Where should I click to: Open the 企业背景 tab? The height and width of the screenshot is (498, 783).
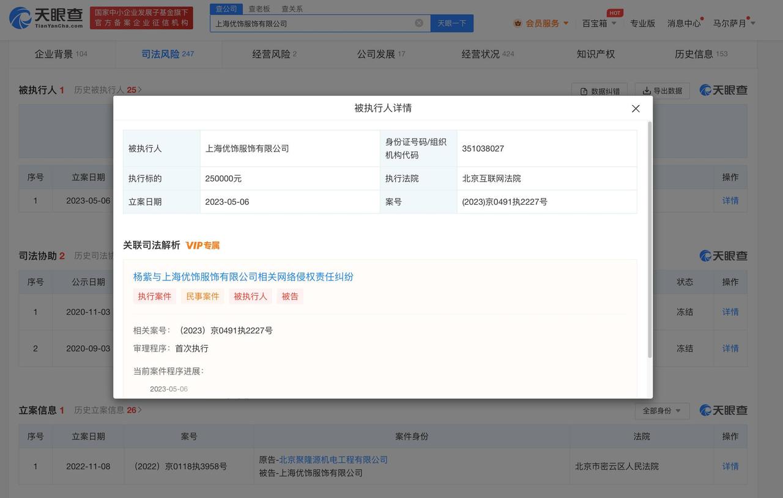point(61,54)
